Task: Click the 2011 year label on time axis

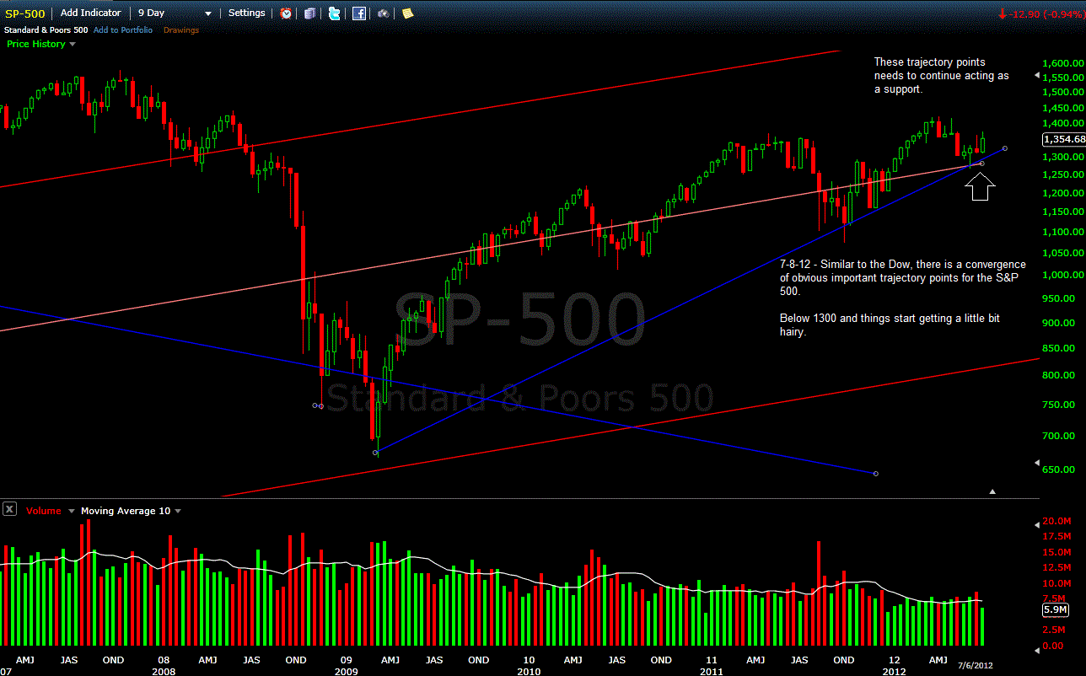Action: point(712,672)
